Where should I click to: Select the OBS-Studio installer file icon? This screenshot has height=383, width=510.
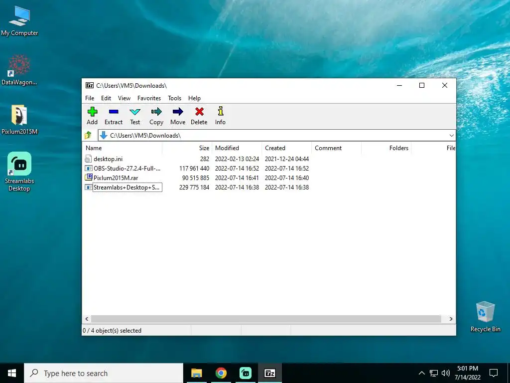point(89,169)
